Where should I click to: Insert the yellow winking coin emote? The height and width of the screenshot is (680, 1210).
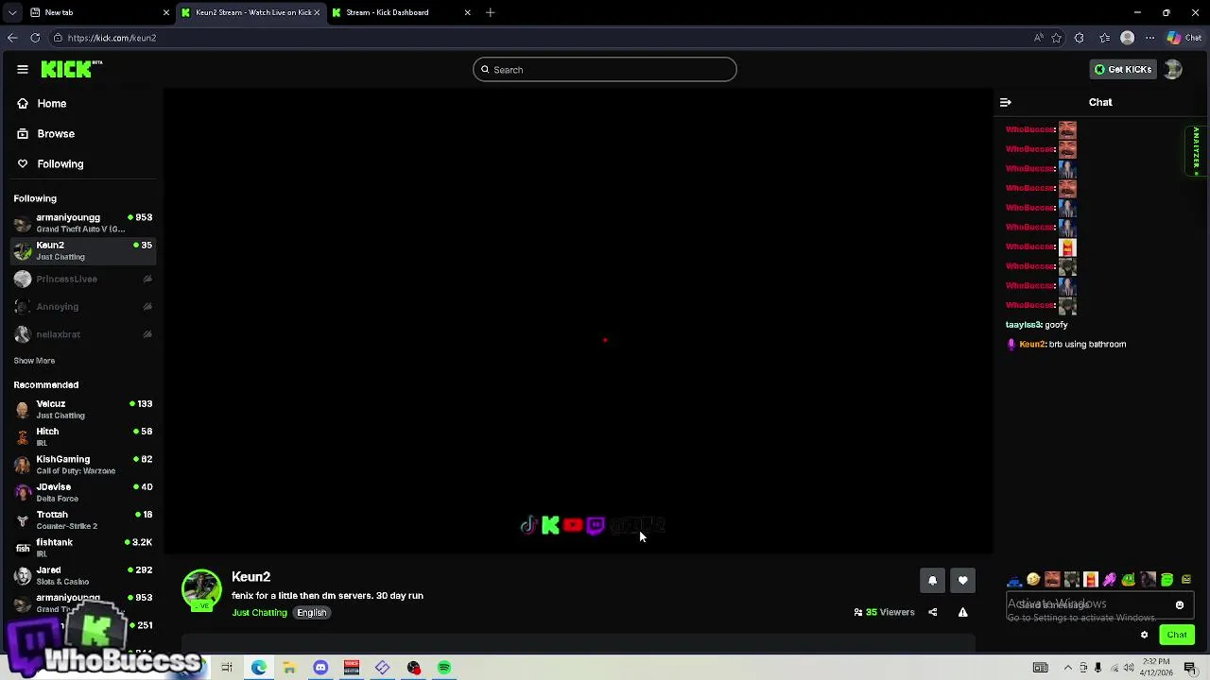[1033, 580]
